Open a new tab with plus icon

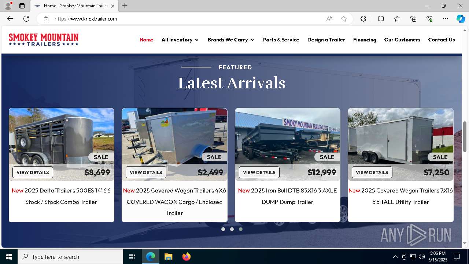point(125,6)
